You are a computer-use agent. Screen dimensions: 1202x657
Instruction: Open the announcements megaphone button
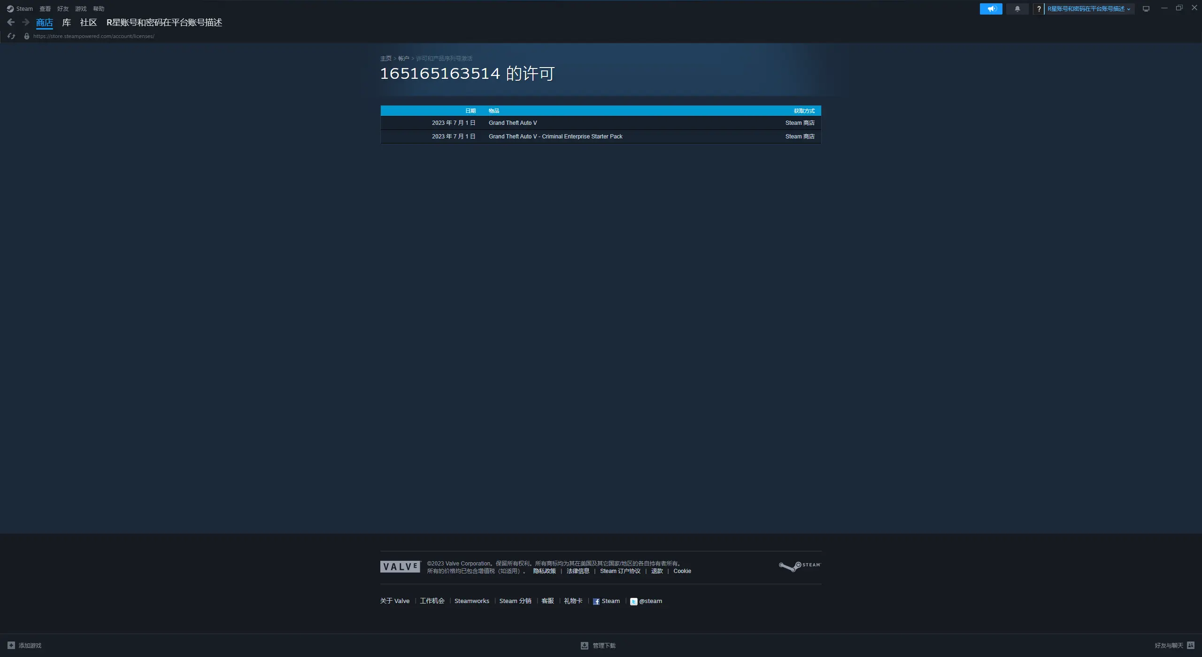pyautogui.click(x=991, y=9)
